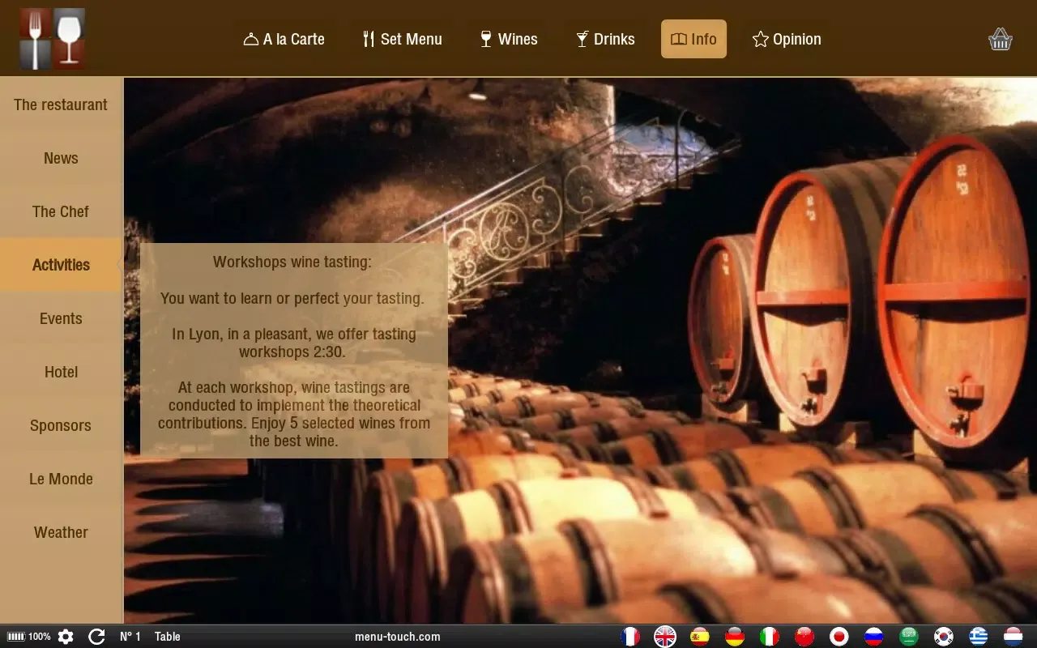
Task: Open the Set Menu section
Action: pyautogui.click(x=403, y=39)
